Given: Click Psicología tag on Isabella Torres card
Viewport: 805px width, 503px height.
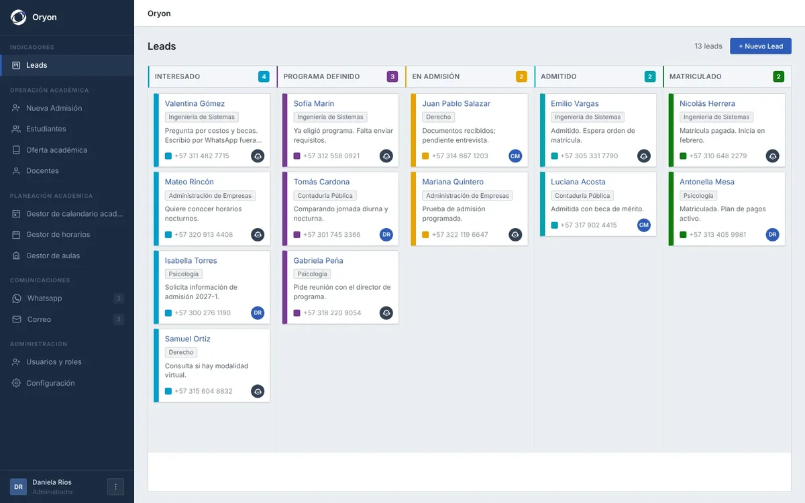Looking at the screenshot, I should click(184, 274).
